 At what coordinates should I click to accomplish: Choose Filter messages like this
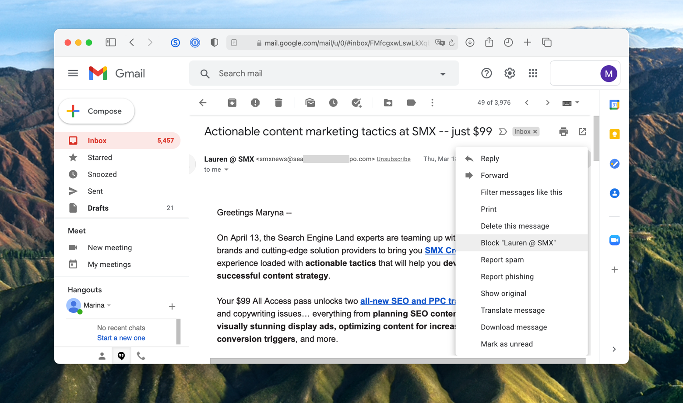(x=521, y=192)
